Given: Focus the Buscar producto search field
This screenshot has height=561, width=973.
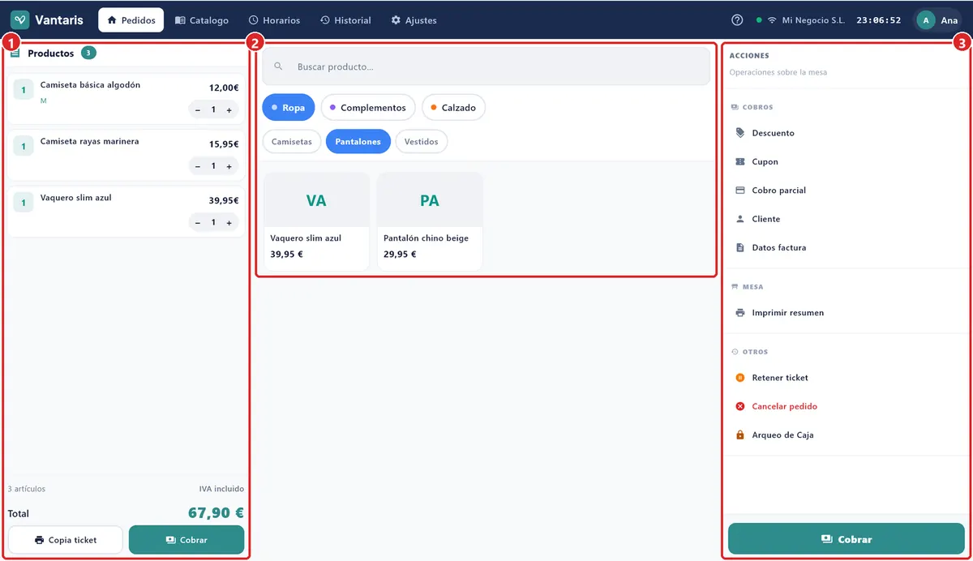Looking at the screenshot, I should click(x=486, y=66).
